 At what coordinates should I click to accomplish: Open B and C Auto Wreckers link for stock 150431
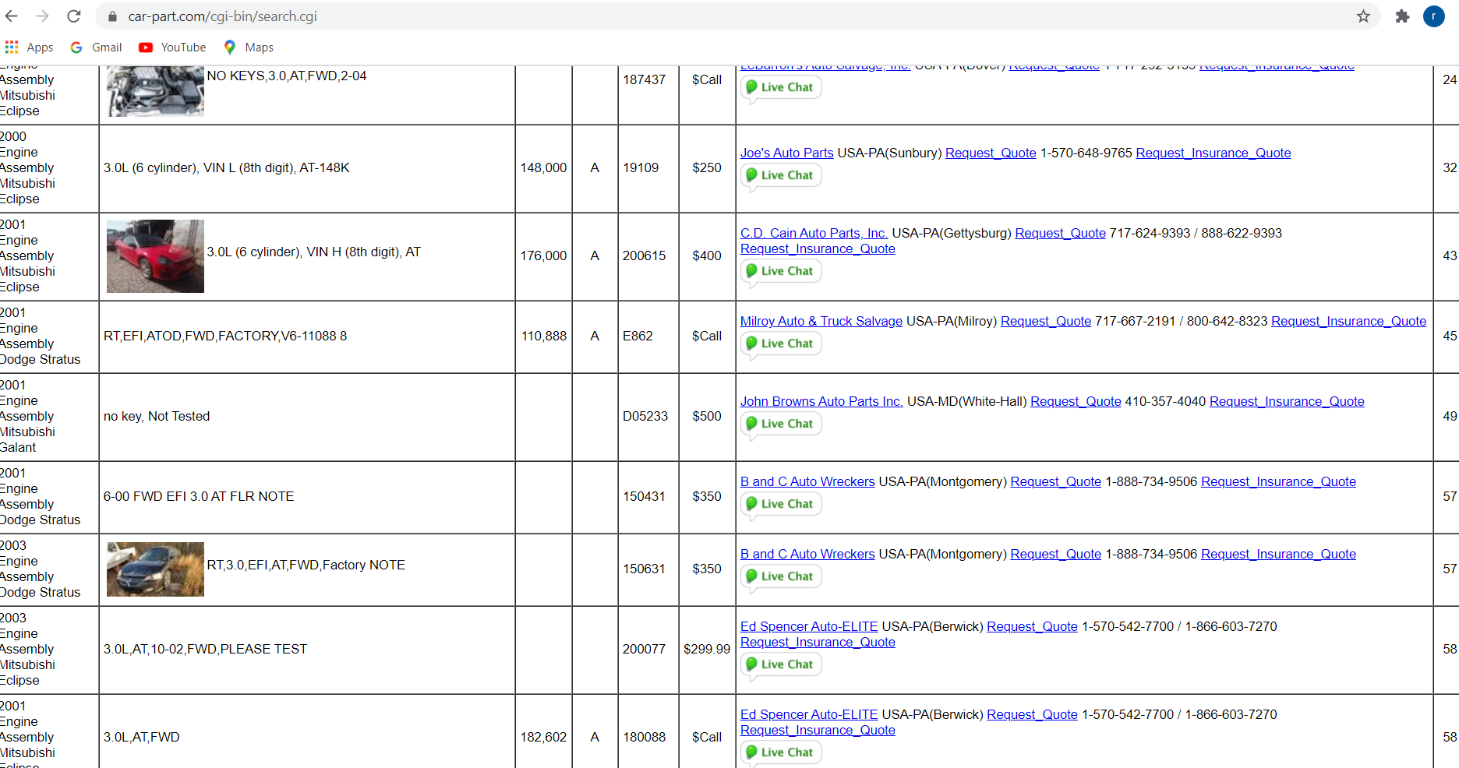coord(807,482)
